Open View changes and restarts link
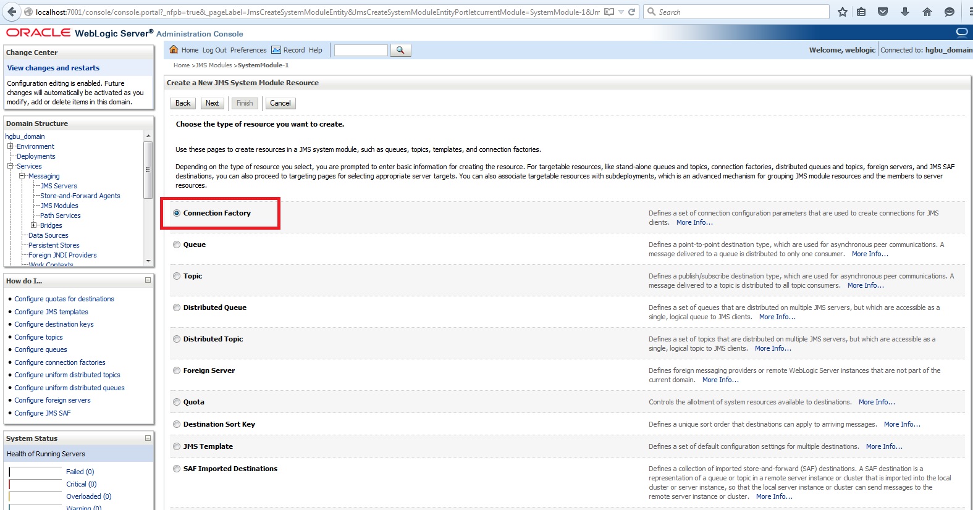This screenshot has height=510, width=973. [53, 68]
